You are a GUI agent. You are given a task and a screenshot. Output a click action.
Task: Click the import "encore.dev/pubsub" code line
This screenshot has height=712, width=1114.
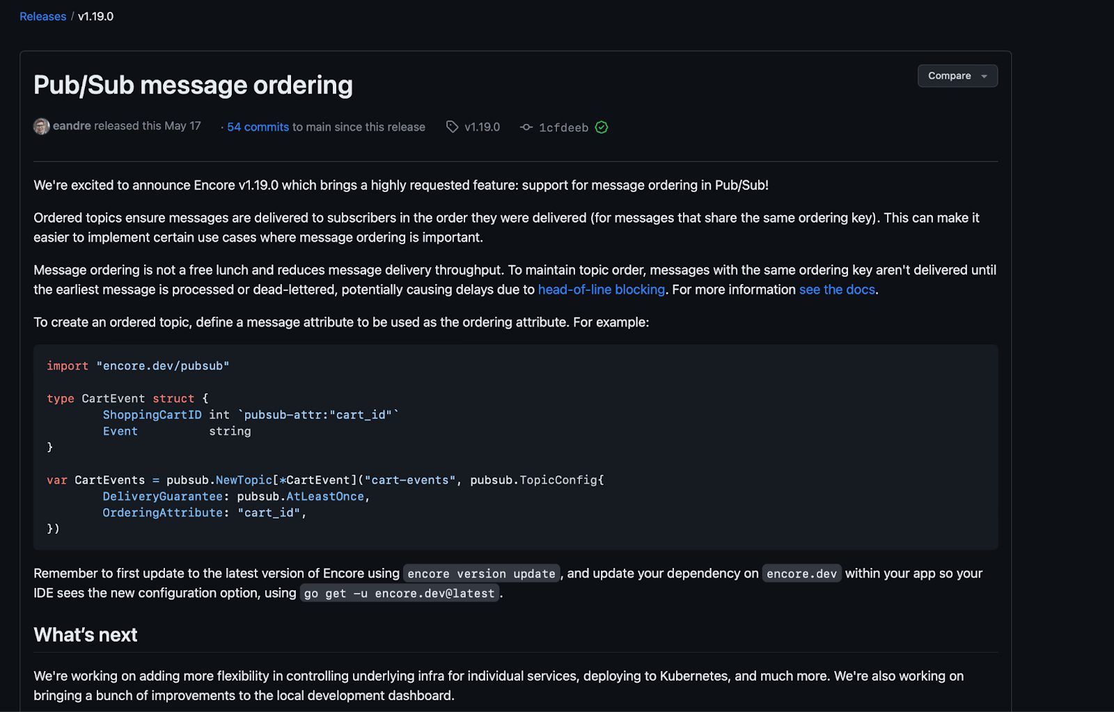pyautogui.click(x=138, y=366)
